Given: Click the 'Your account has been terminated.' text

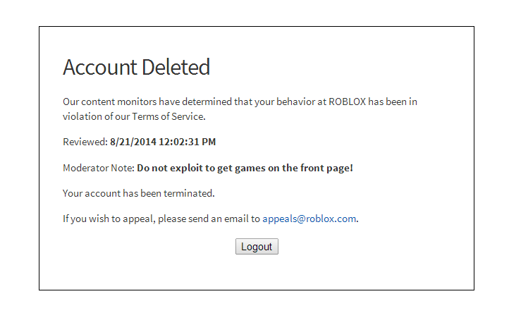Looking at the screenshot, I should point(139,193).
